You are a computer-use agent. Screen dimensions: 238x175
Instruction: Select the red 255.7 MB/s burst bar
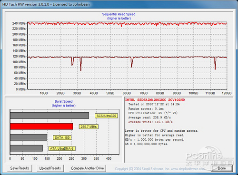pyautogui.click(x=41, y=126)
